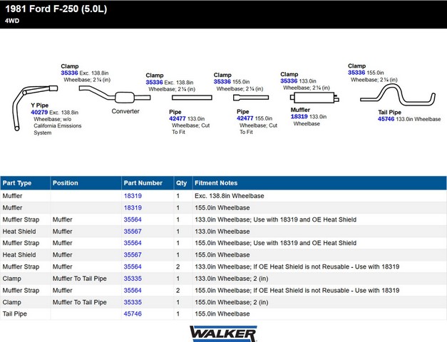Open clamp 35336 link above Converter

tap(154, 83)
